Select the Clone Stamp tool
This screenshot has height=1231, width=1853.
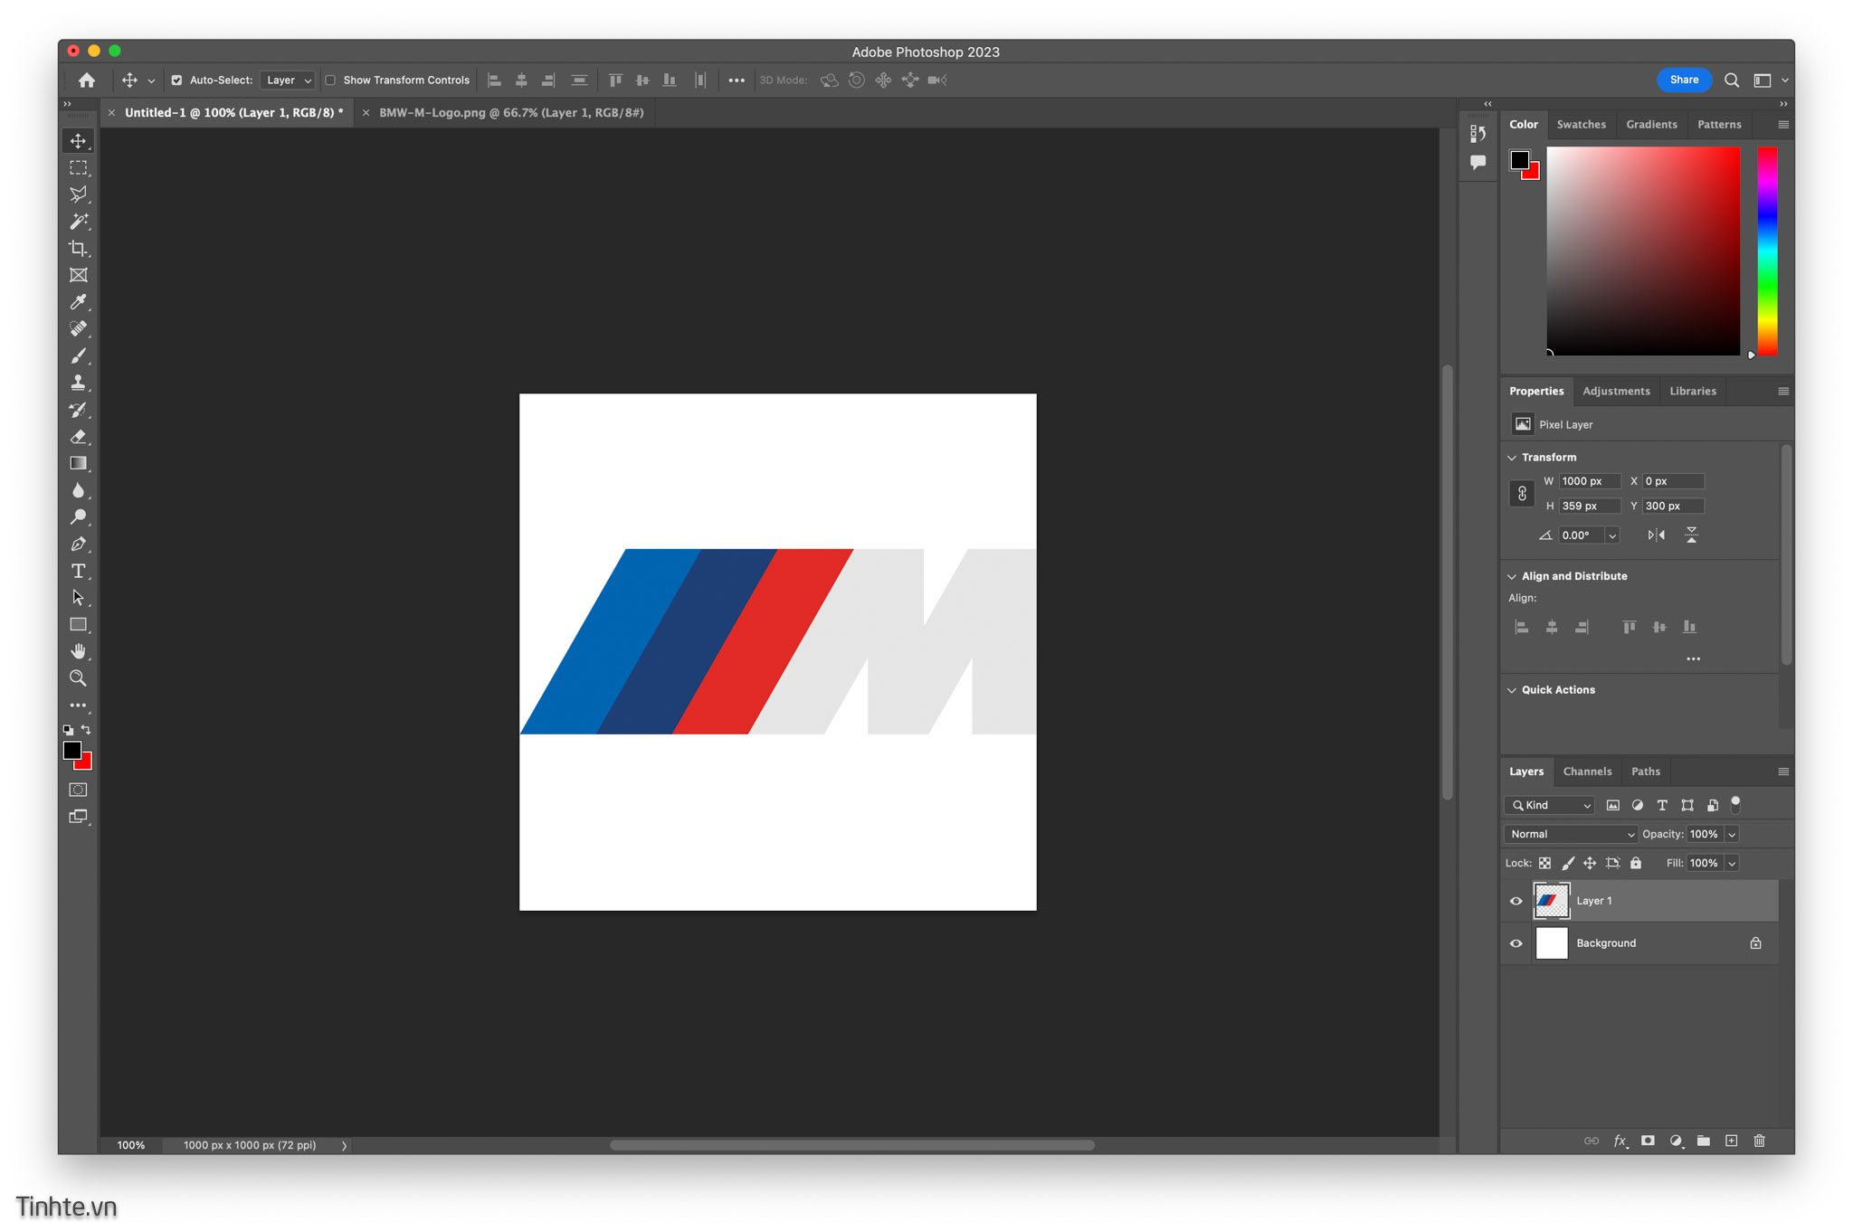79,383
